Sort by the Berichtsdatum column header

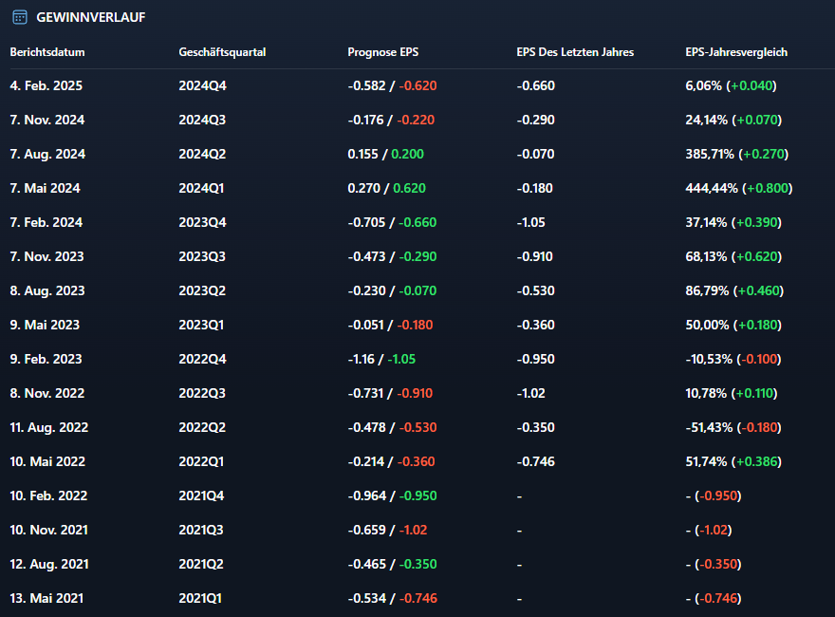point(47,52)
